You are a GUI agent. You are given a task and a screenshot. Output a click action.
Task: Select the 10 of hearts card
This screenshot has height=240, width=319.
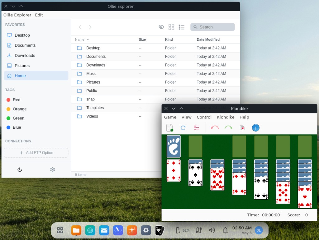(217, 179)
